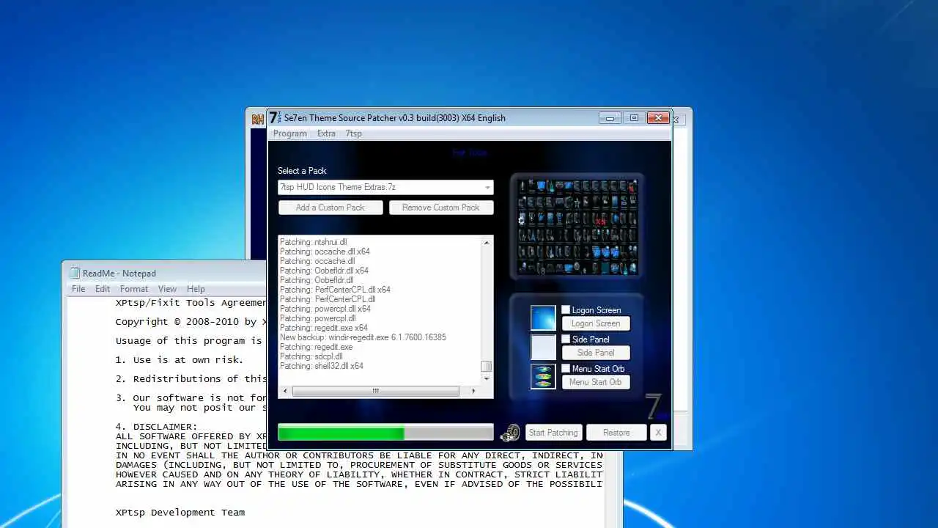Enable the Menu Start Orb checkbox
The width and height of the screenshot is (938, 528).
[x=566, y=368]
